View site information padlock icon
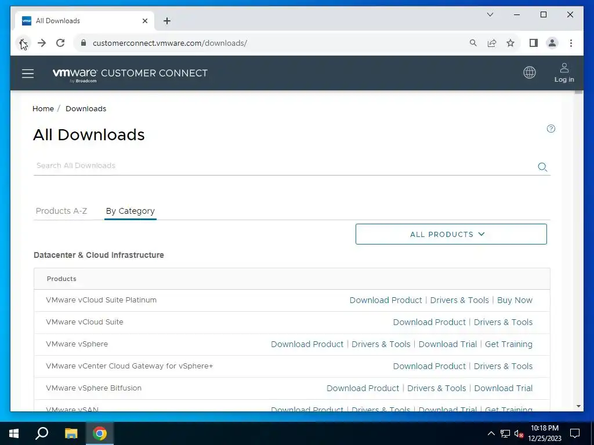594x445 pixels. (84, 43)
